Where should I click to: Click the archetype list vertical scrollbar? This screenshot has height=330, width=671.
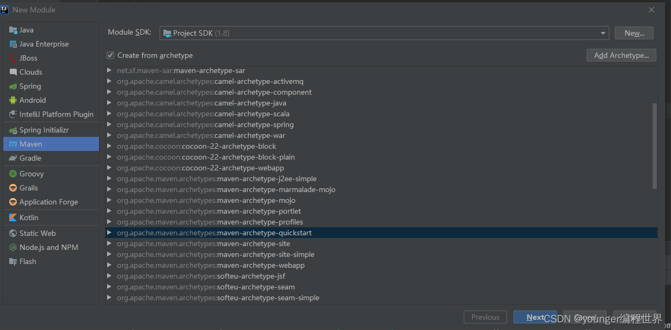click(x=655, y=146)
